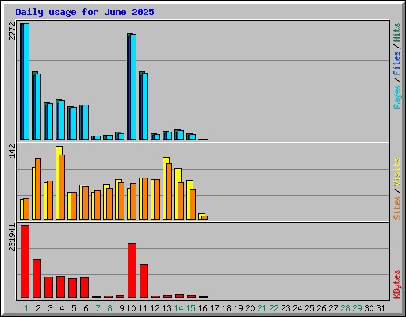This screenshot has height=317, width=406.
Task: Click the 2772 hits axis label
Action: tap(12, 31)
